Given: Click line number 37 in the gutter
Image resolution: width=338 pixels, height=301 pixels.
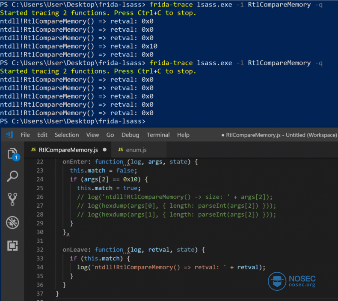Looking at the screenshot, I should click(40, 294).
